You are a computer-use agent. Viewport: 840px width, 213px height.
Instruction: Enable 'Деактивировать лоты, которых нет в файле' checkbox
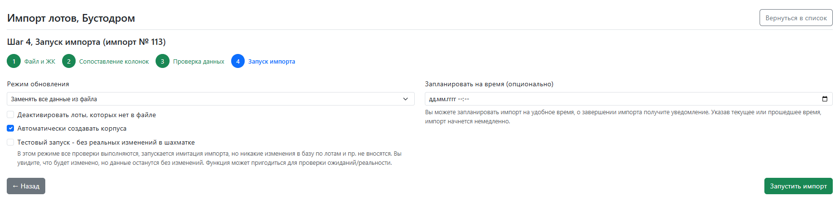11,115
